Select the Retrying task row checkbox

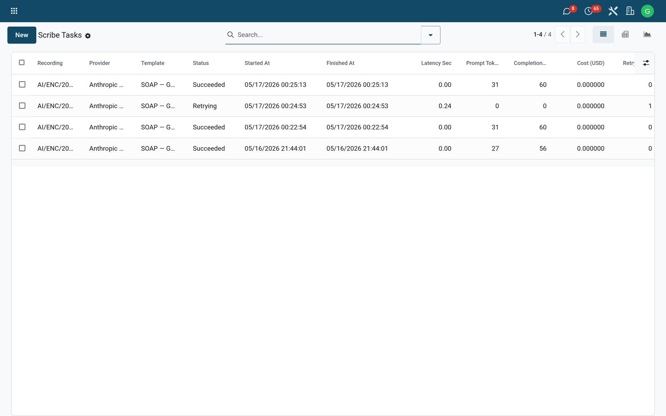tap(22, 106)
